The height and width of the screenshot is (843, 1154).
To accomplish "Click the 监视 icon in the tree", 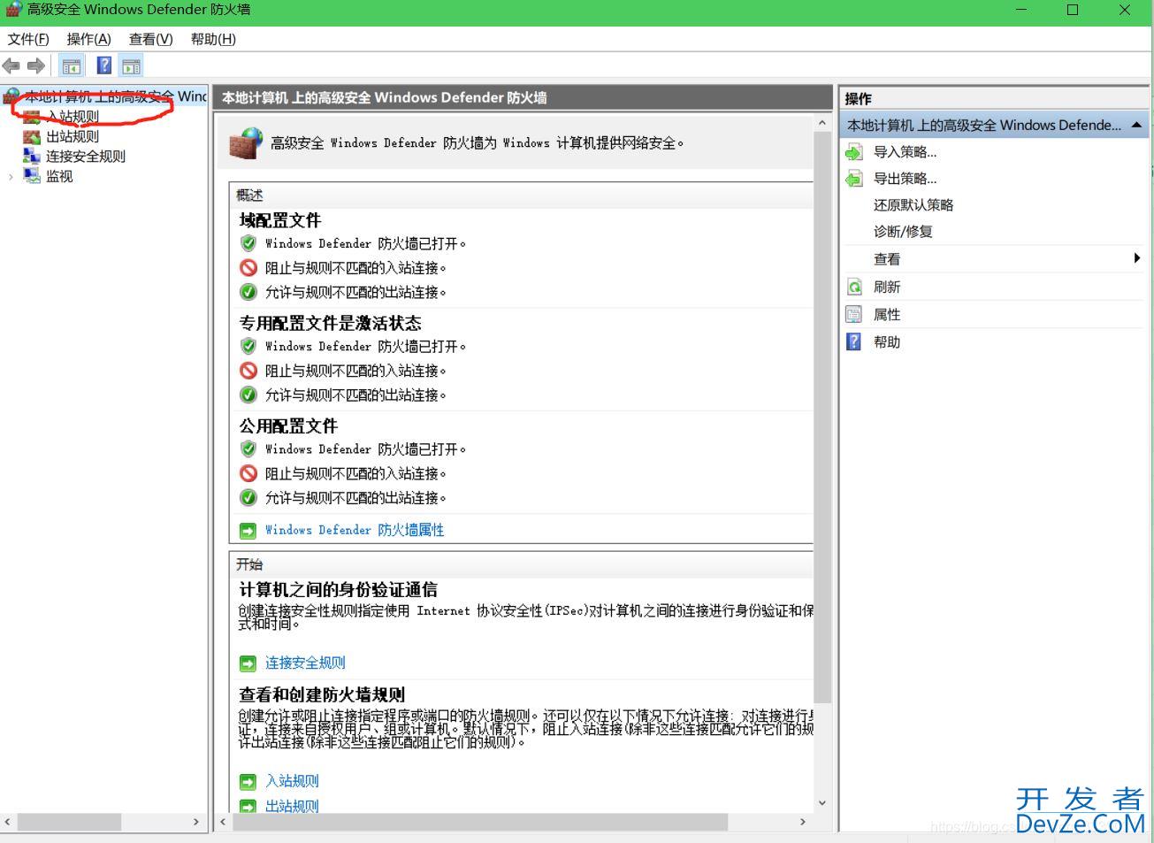I will (x=32, y=175).
